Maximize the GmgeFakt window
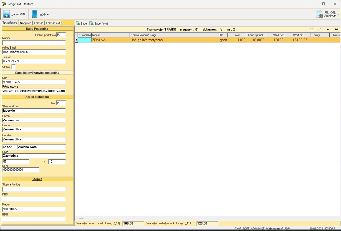 tap(323, 4)
